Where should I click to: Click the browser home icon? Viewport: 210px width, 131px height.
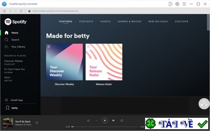[x=5, y=11]
